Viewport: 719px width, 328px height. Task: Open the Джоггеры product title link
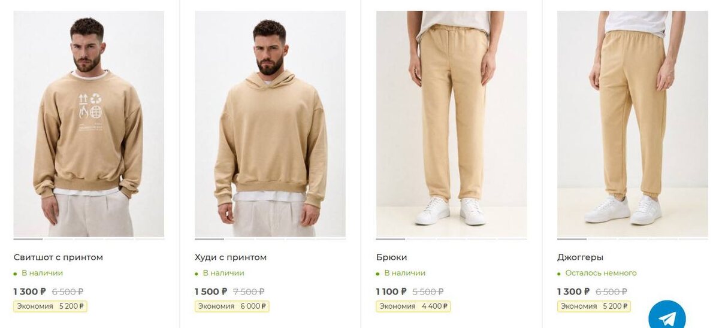point(580,257)
